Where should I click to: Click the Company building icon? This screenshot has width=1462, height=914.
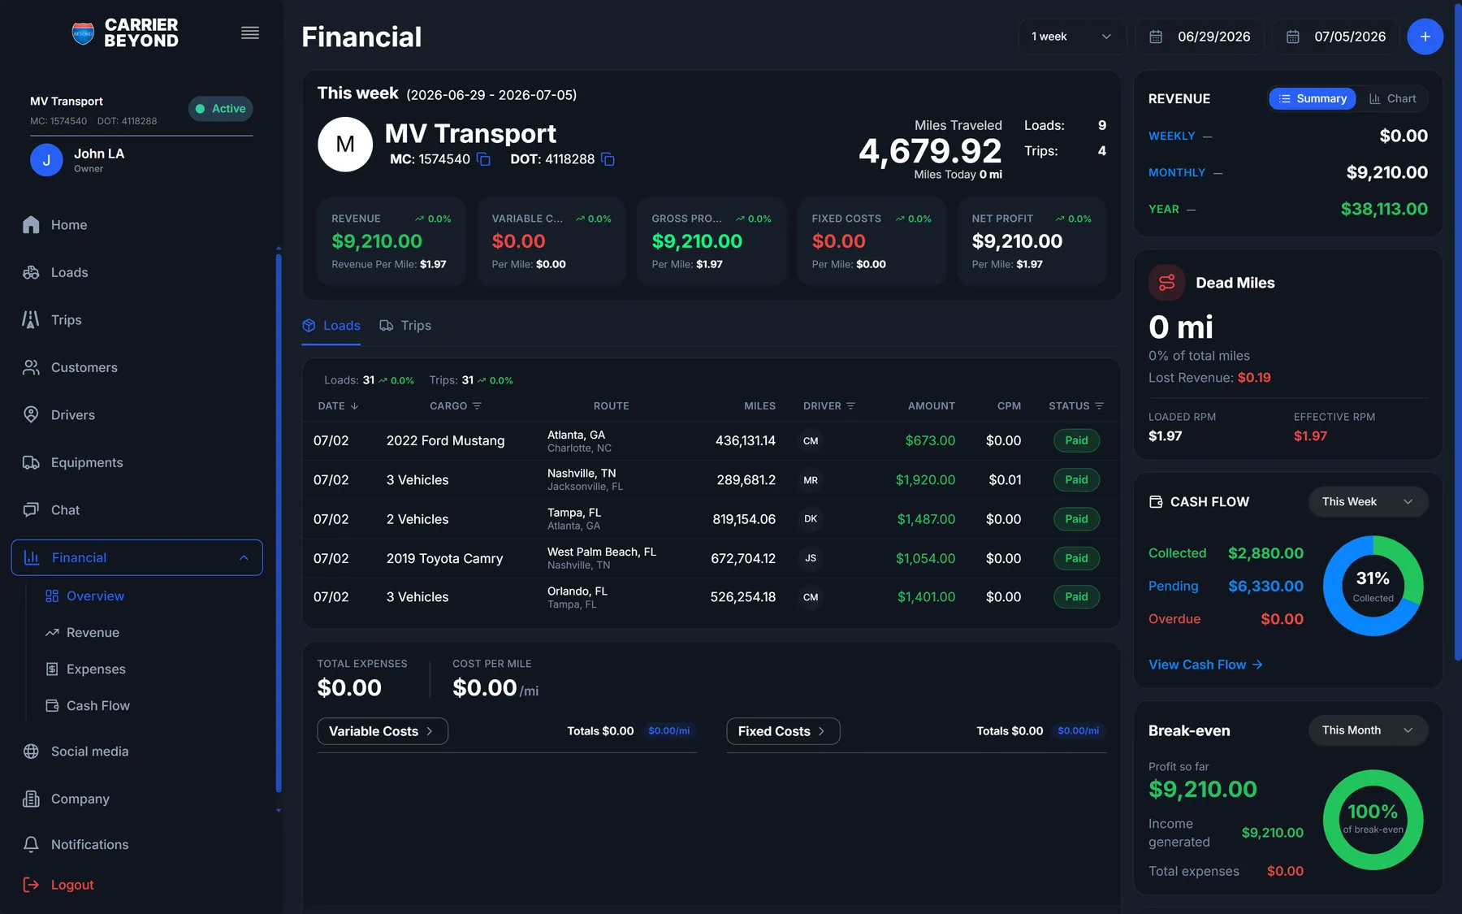point(31,799)
